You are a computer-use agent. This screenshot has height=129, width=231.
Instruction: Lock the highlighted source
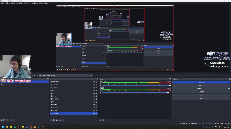[x=96, y=113]
